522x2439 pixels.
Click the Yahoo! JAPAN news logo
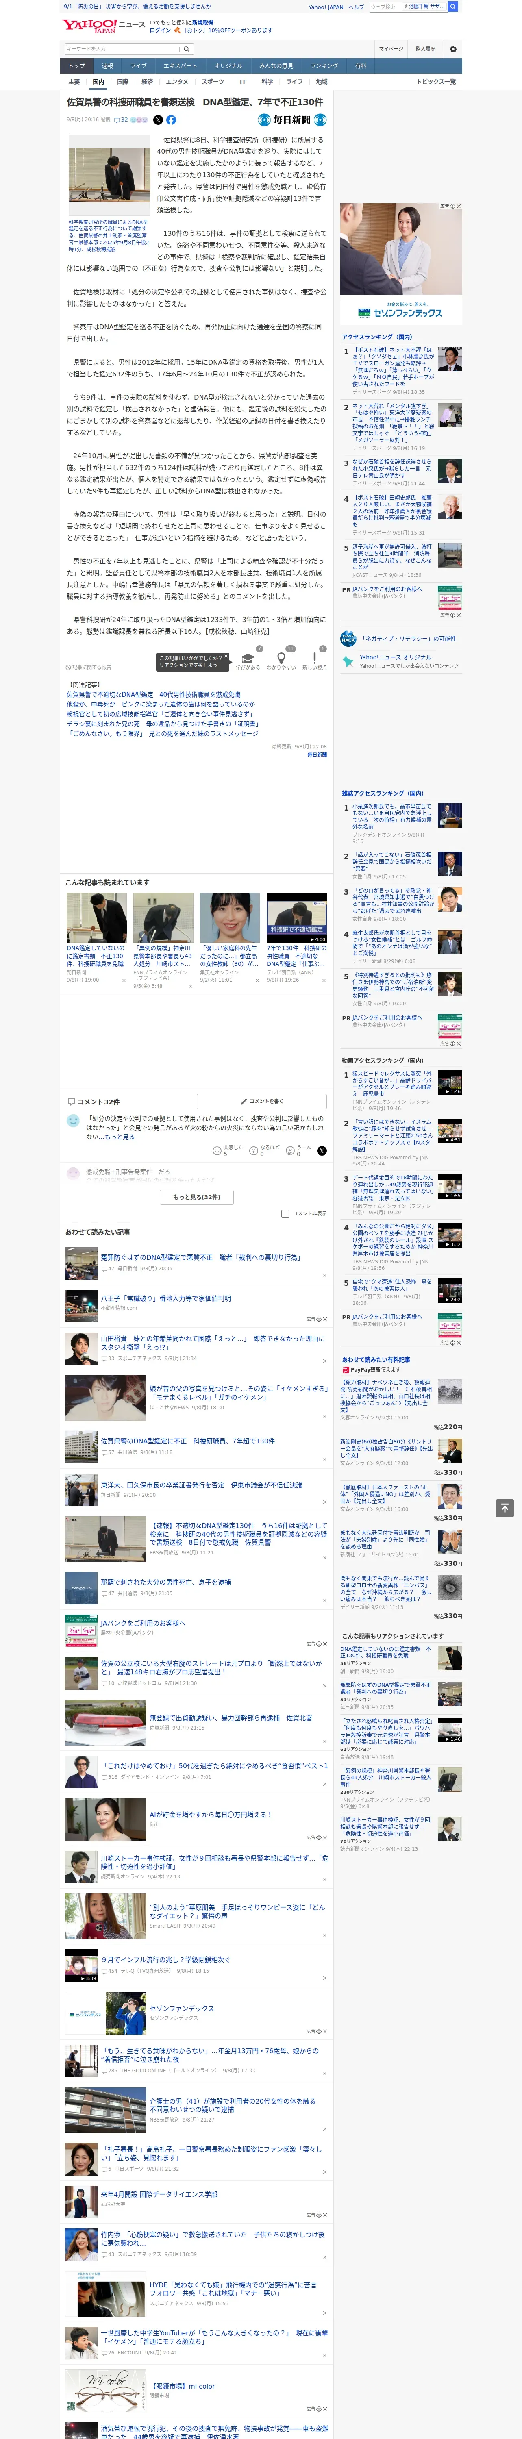pyautogui.click(x=103, y=26)
